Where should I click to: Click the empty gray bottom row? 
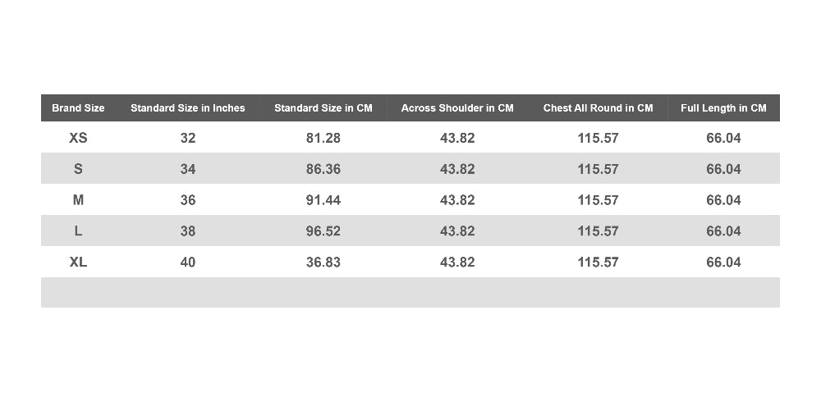tap(410, 292)
